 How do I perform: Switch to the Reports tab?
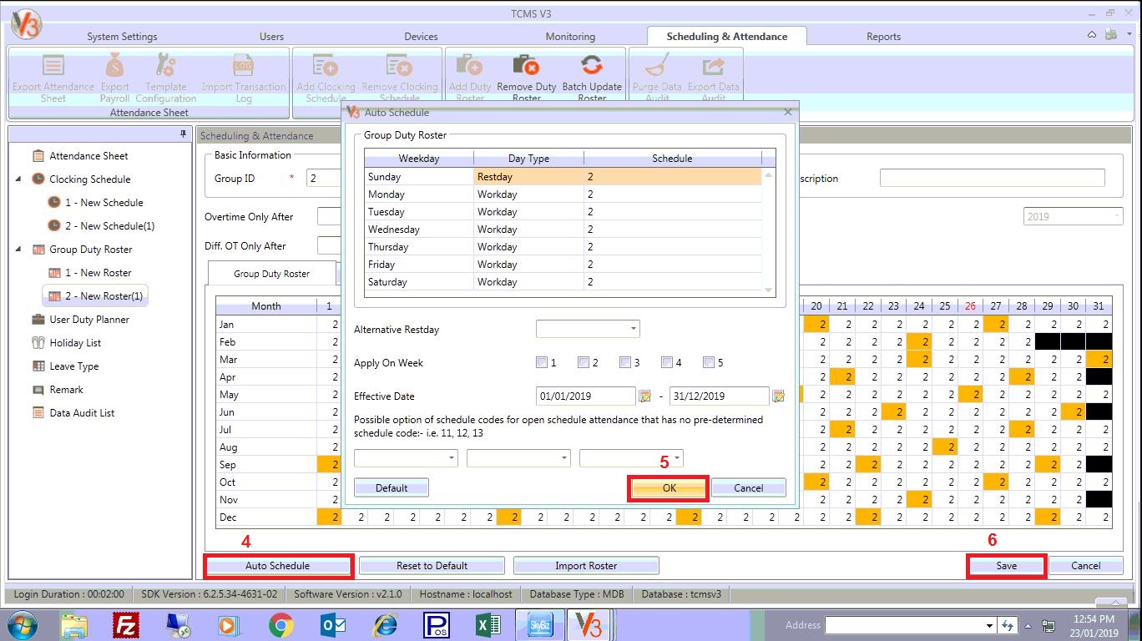point(883,37)
